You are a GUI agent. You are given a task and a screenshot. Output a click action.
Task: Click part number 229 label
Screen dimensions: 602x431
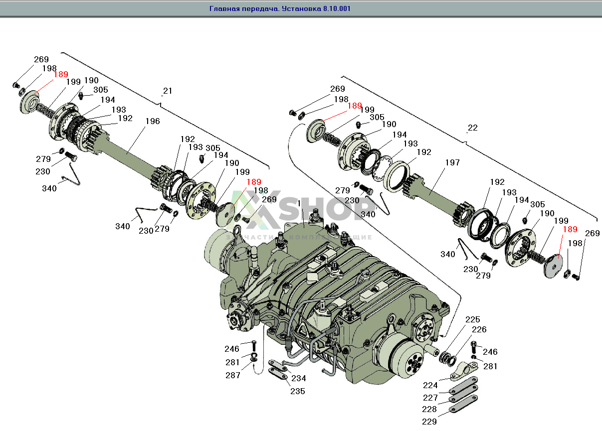pyautogui.click(x=429, y=422)
